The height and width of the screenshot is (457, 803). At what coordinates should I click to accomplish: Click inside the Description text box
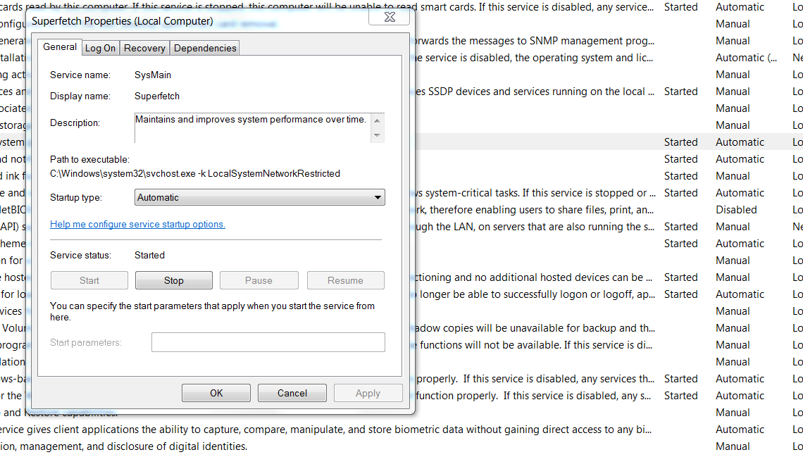(252, 127)
